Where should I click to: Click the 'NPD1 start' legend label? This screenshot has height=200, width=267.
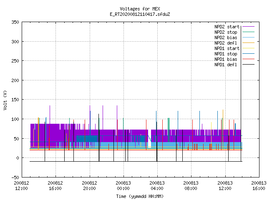(x=227, y=48)
